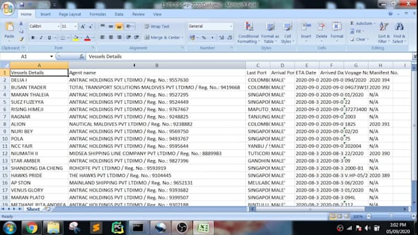
Task: Switch to the Data tab
Action: pyautogui.click(x=119, y=14)
